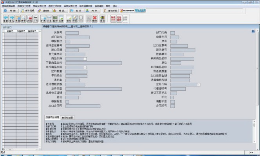Screen dimensions: 260x156
Task: Click the 关联号 column header in index list
Action: click(10, 31)
